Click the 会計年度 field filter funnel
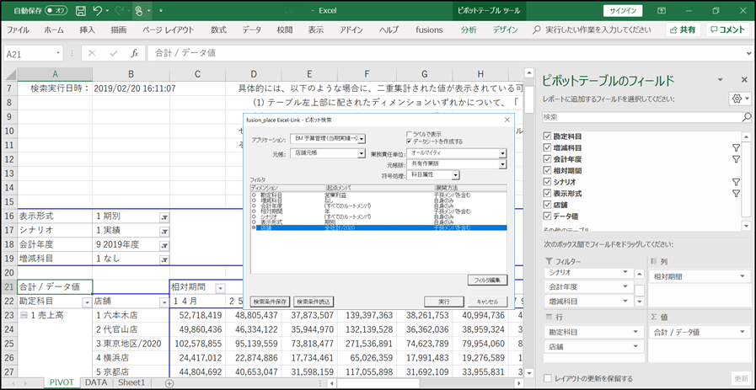The width and height of the screenshot is (756, 390). [736, 159]
